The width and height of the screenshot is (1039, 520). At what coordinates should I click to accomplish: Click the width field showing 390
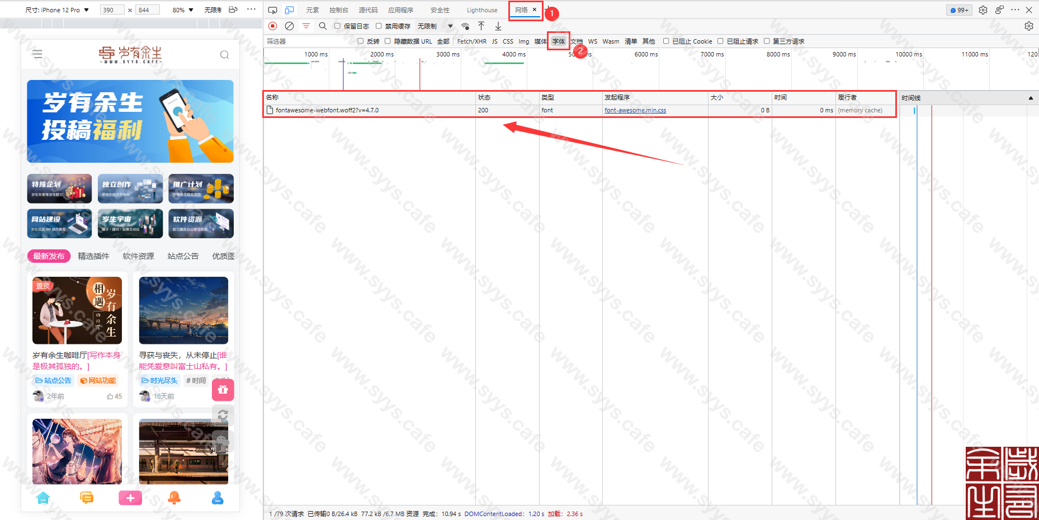pos(112,10)
